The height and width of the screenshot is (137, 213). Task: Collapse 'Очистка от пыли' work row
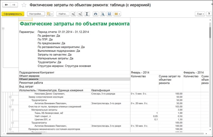coord(10,107)
